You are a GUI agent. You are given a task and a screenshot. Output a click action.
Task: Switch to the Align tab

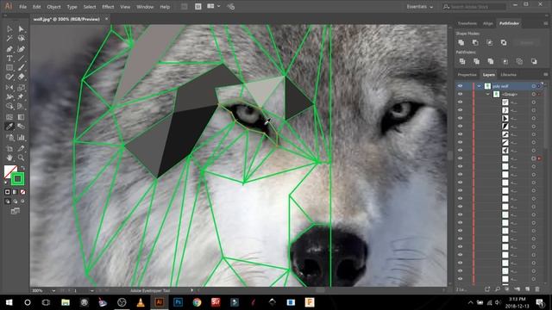[x=487, y=23]
